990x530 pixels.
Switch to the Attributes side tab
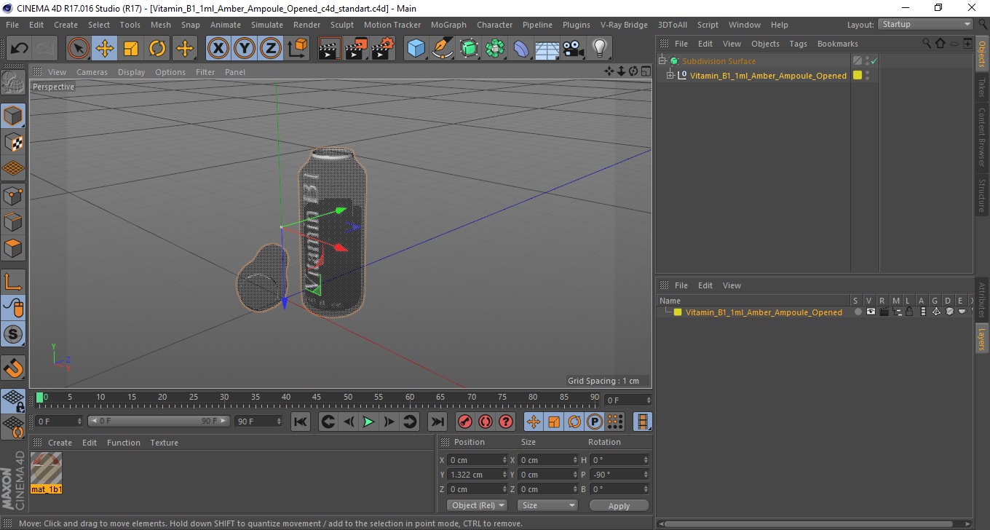click(982, 300)
